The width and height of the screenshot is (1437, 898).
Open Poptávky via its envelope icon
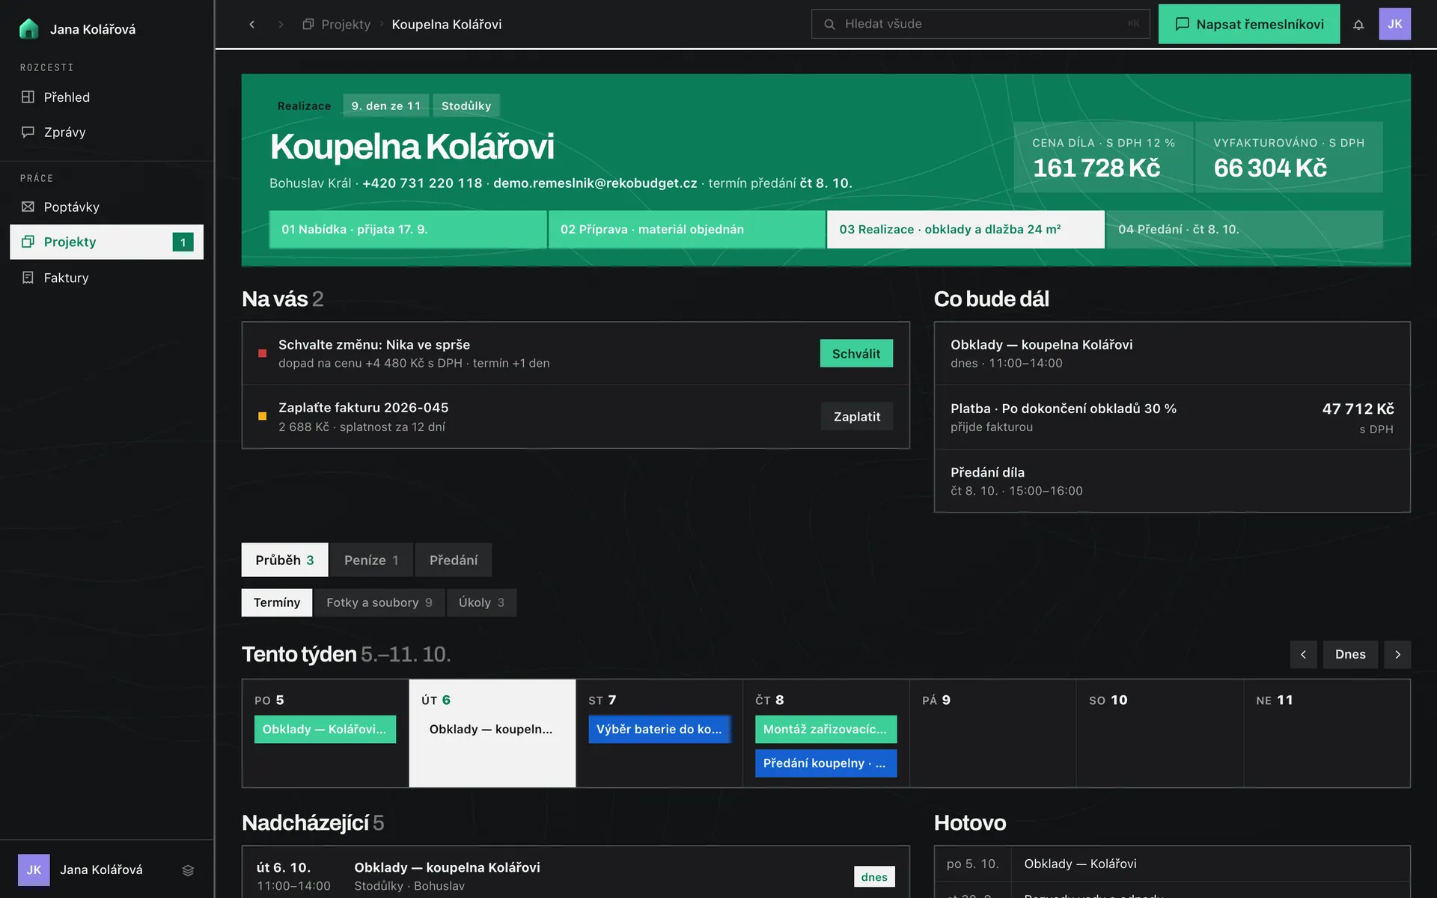click(x=28, y=207)
